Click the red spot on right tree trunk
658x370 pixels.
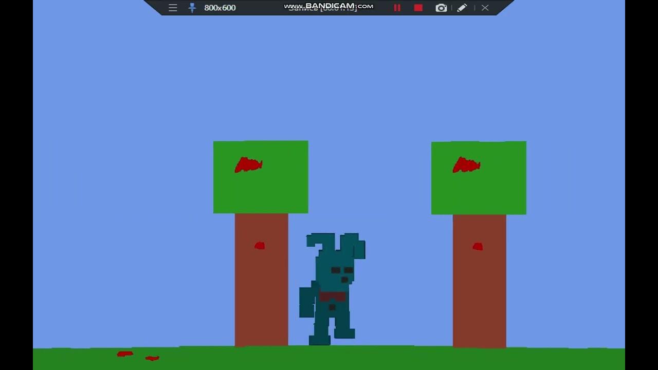pyautogui.click(x=478, y=247)
